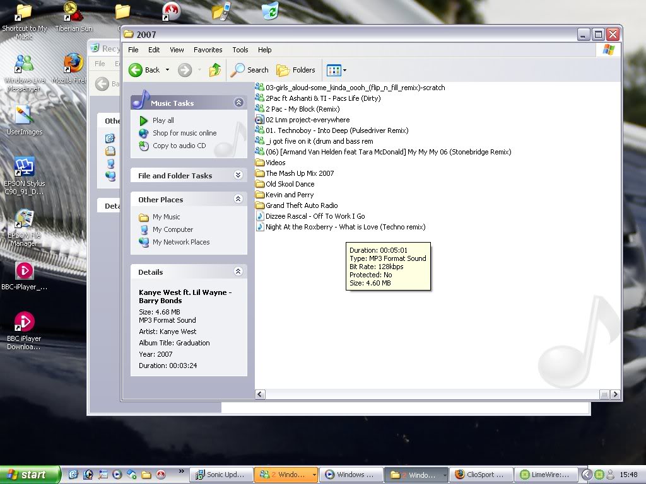Click Shop for music online link
The height and width of the screenshot is (484, 646).
(184, 133)
